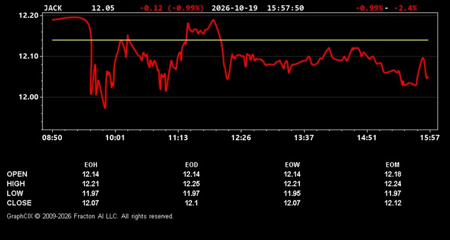
Task: Select EOW low value 11.95
Action: pyautogui.click(x=292, y=193)
